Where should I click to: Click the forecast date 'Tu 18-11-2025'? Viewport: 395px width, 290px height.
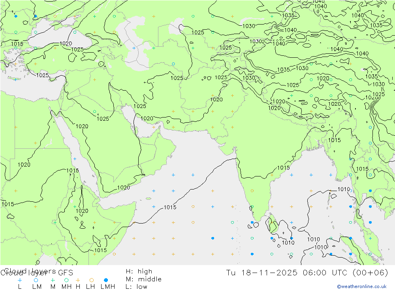[x=262, y=273]
